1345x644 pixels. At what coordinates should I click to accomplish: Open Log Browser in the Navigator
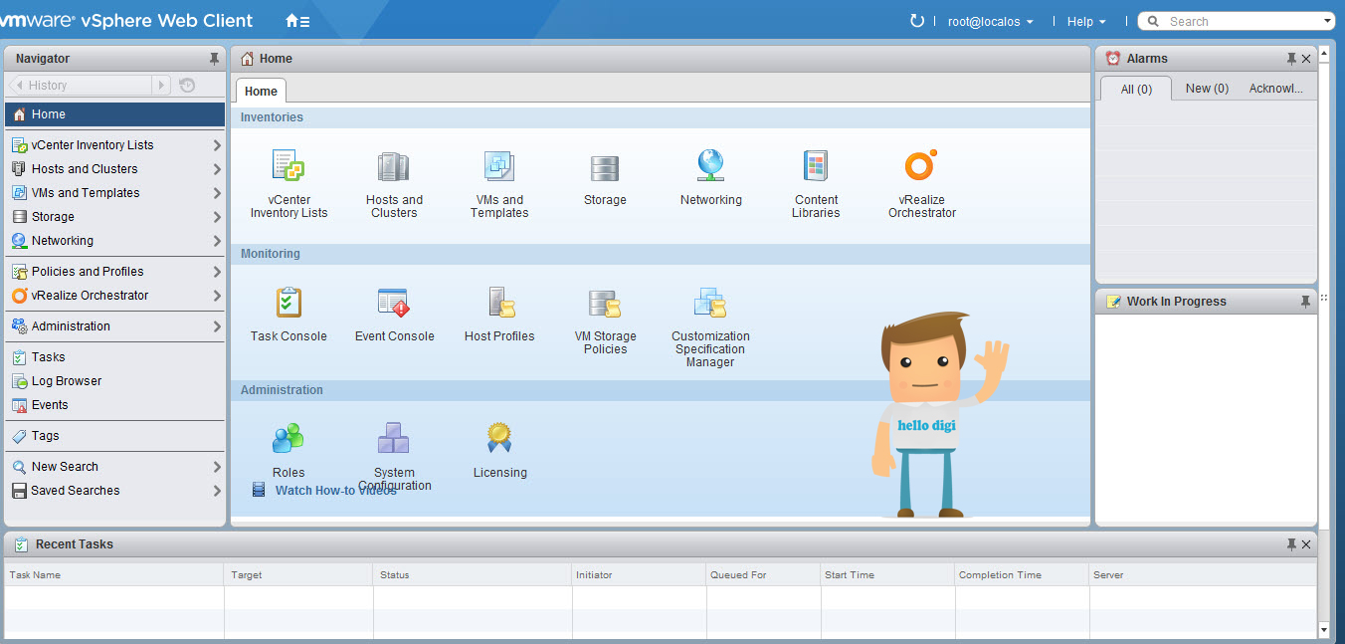[115, 381]
